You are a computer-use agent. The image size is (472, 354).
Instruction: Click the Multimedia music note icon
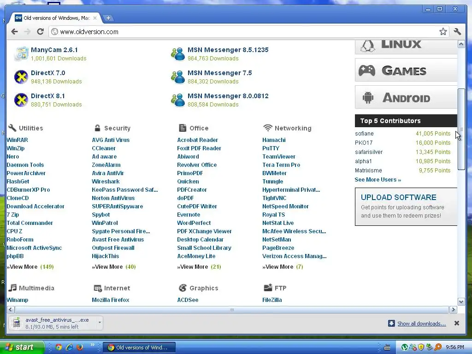pyautogui.click(x=12, y=288)
